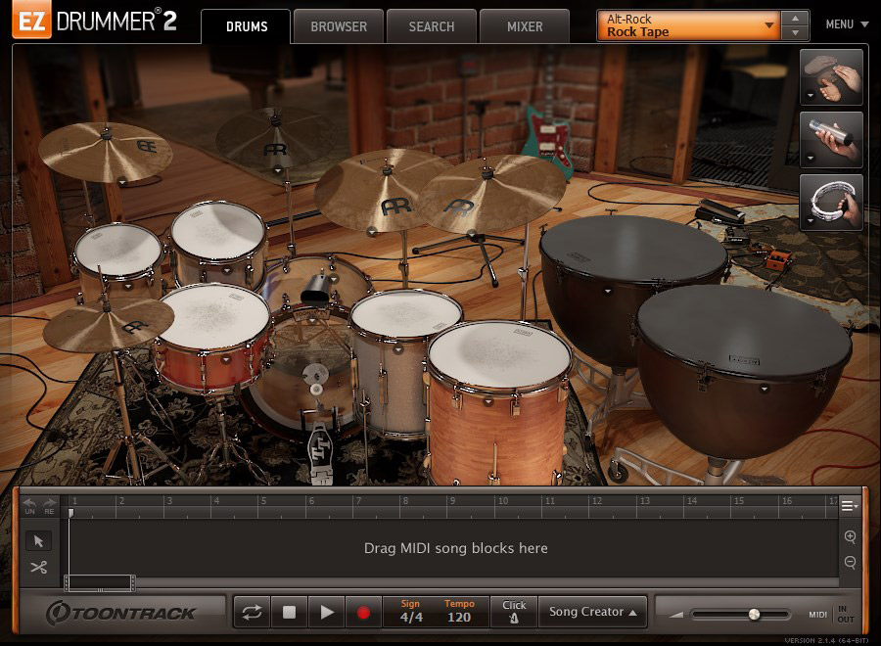Toggle the metronome Click button
Viewport: 881px width, 646px height.
(x=514, y=612)
